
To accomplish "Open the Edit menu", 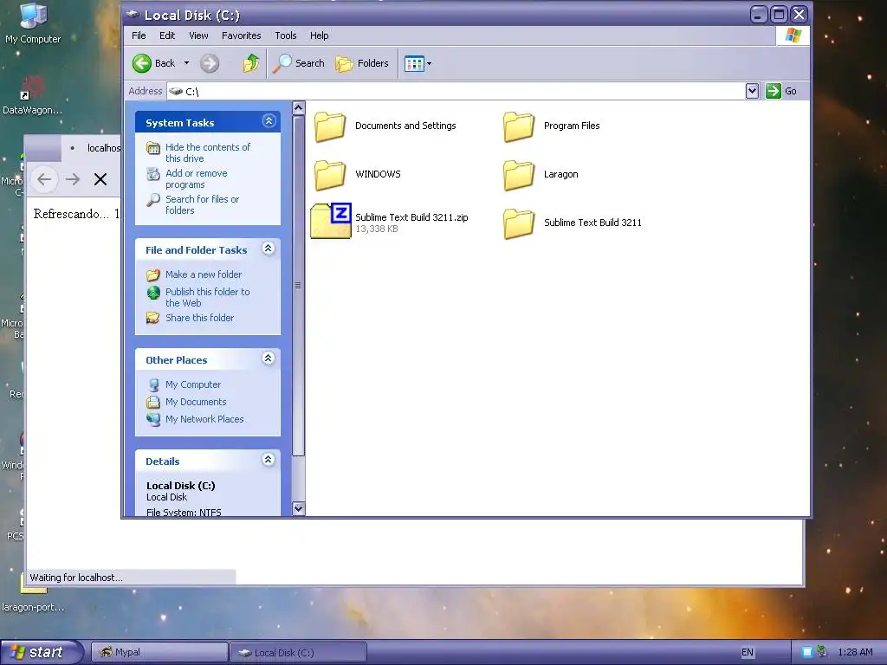I will 167,36.
